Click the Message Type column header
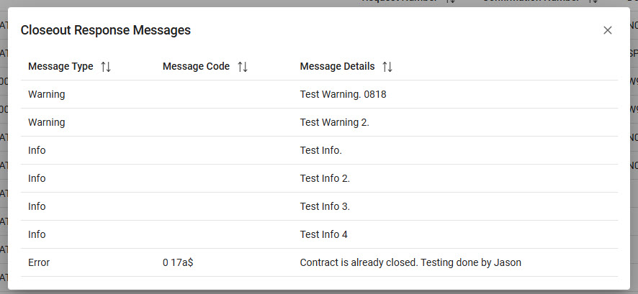 coord(60,67)
